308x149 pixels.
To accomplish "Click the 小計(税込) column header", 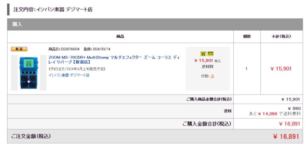I will coord(281,37).
